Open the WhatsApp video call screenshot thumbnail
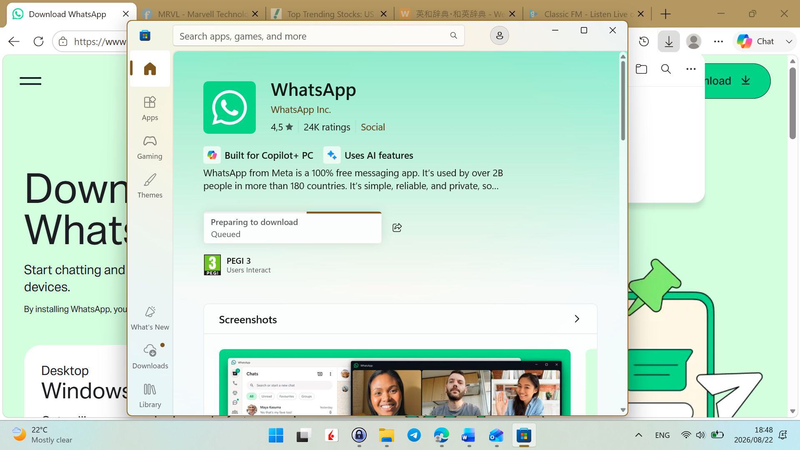The image size is (800, 450). pos(395,382)
